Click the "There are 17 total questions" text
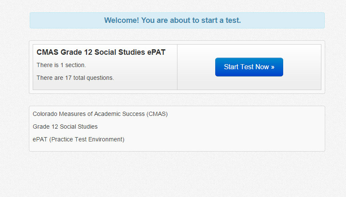This screenshot has width=346, height=197. coord(75,78)
